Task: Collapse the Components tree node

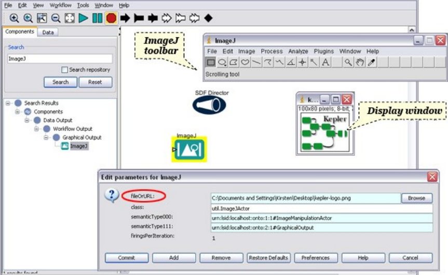Action: (x=18, y=112)
